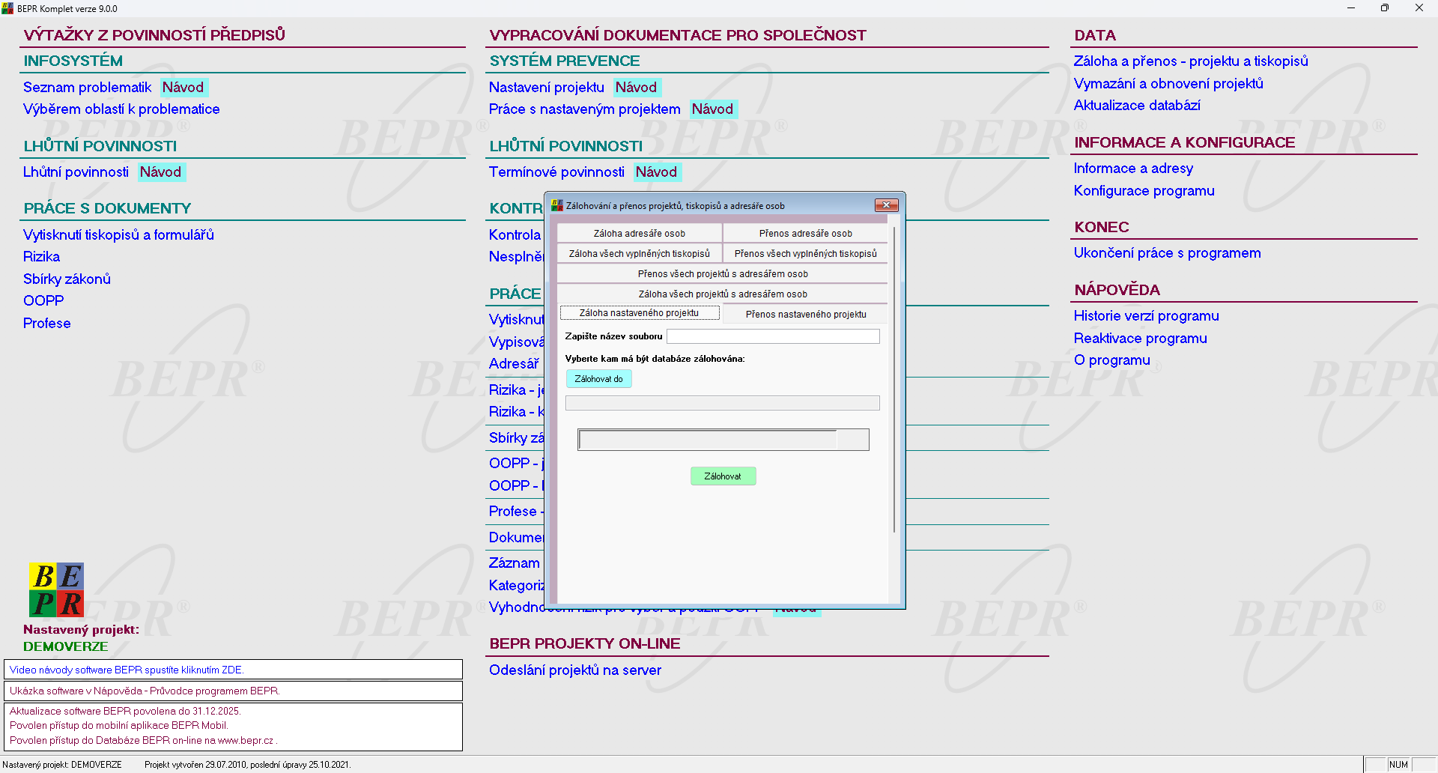Click Ukázka software v Nápověda box
The width and height of the screenshot is (1438, 773).
pyautogui.click(x=233, y=691)
